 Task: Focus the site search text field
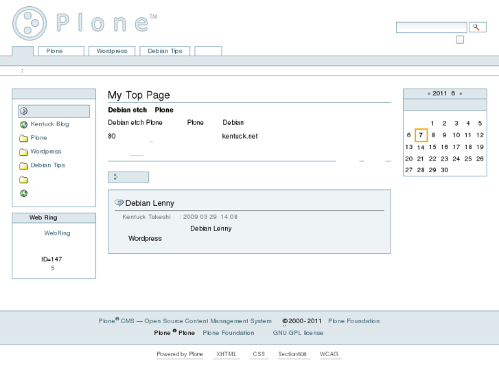(431, 27)
